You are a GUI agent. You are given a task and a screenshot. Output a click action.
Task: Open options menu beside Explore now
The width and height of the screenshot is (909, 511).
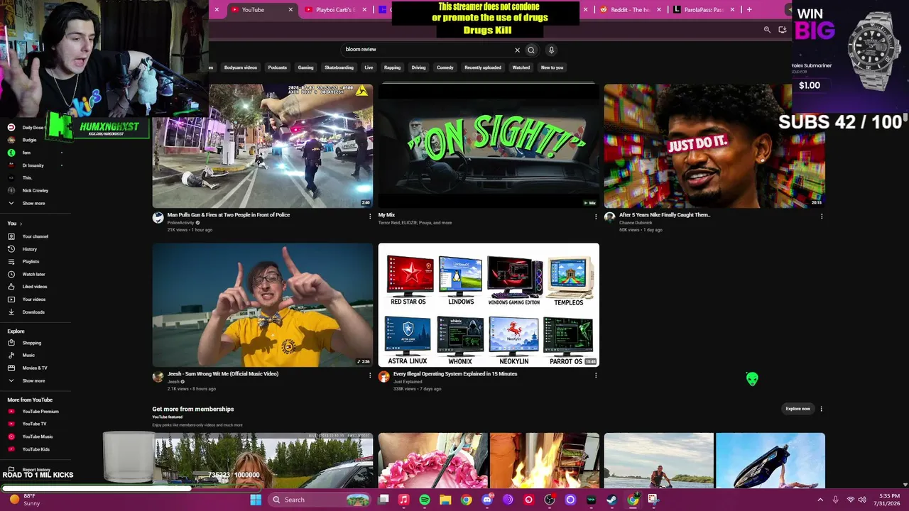[x=822, y=409]
